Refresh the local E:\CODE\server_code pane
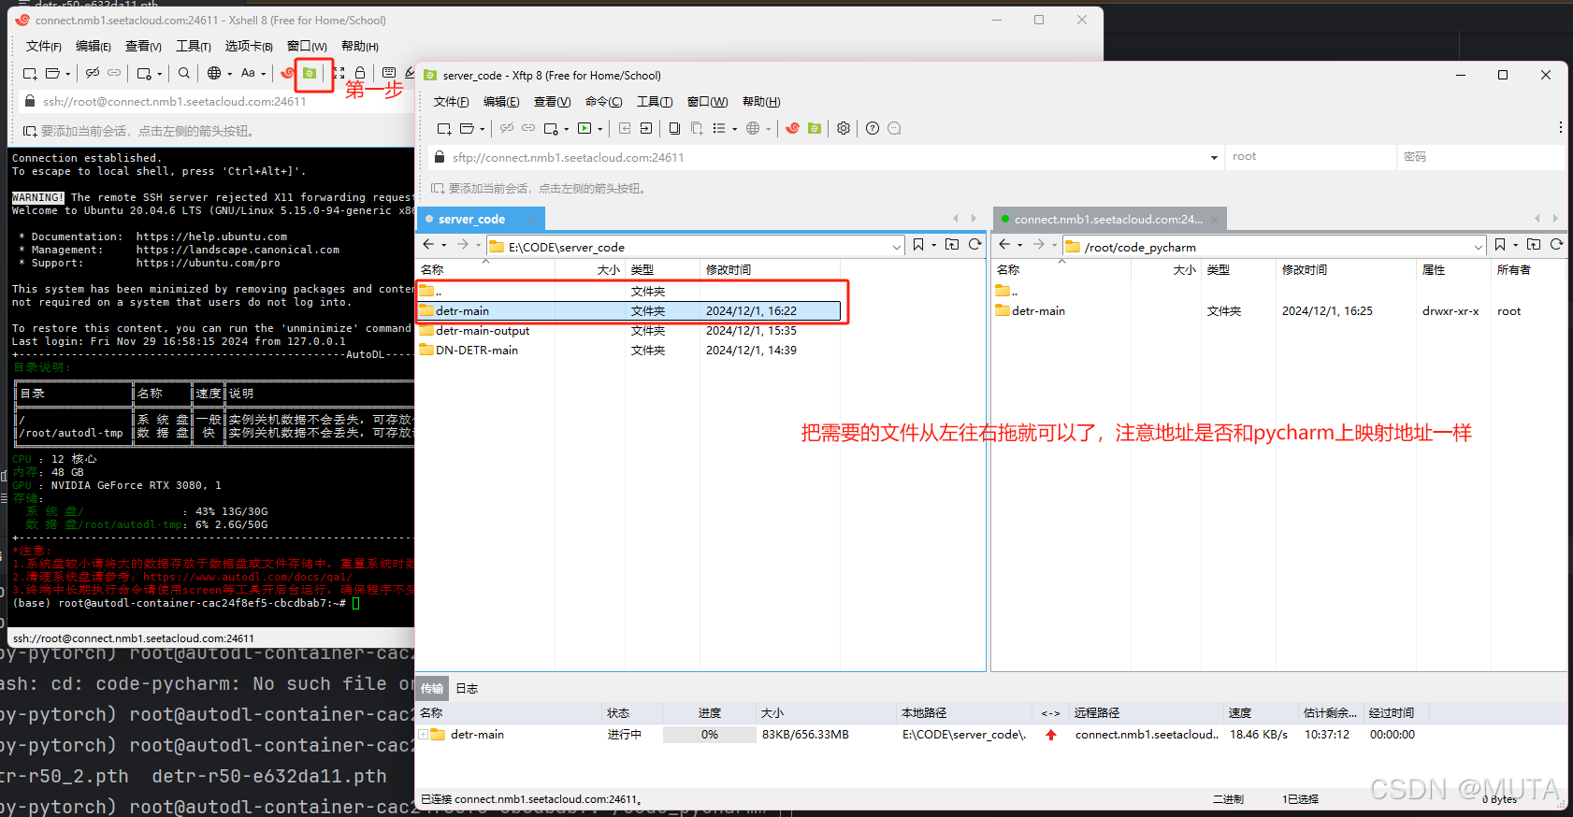 click(974, 244)
